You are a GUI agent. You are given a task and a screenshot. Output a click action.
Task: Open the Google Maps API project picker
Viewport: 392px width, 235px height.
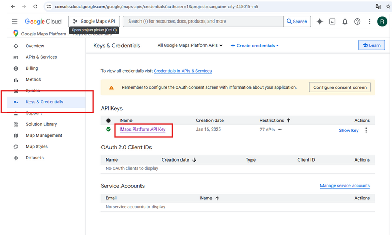click(94, 22)
